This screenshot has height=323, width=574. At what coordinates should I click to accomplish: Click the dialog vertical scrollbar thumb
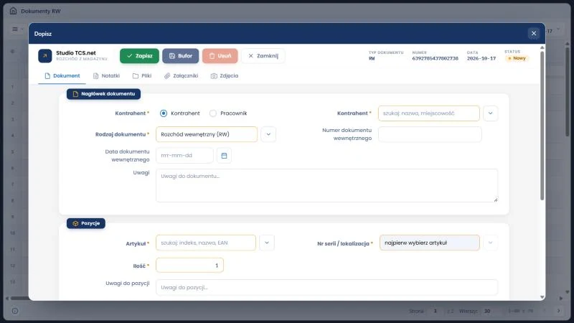[x=542, y=126]
